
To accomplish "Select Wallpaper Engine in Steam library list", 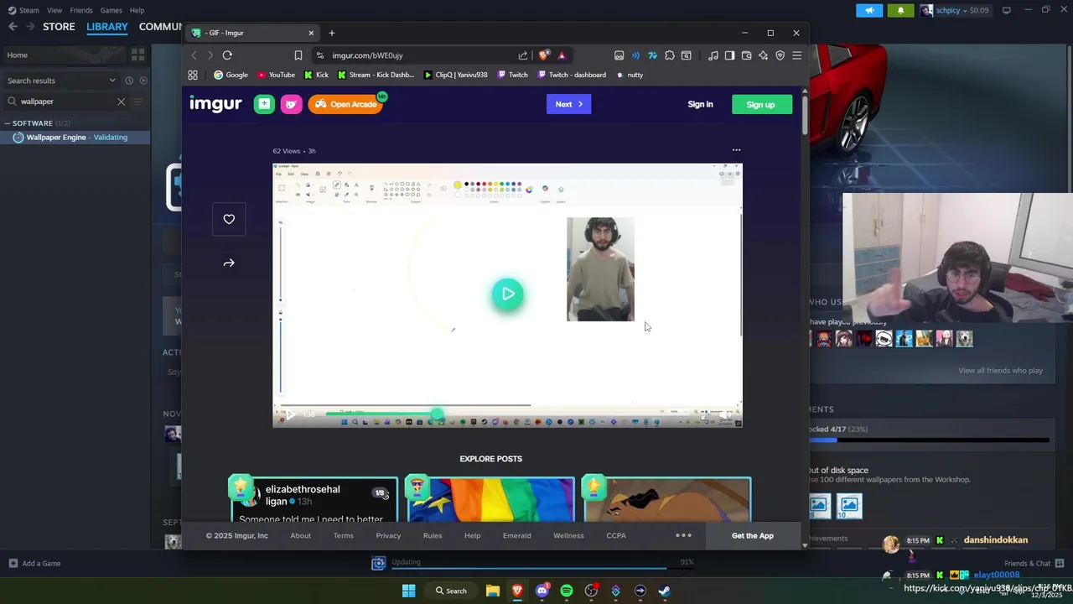I will click(x=76, y=138).
